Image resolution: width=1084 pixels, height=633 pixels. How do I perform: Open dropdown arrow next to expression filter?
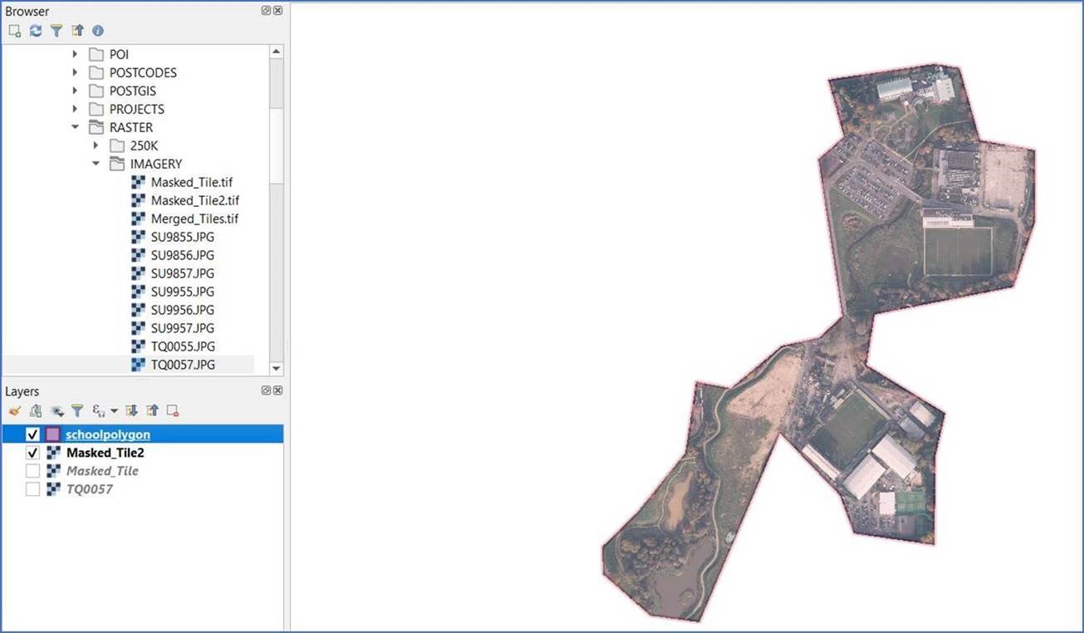[114, 410]
